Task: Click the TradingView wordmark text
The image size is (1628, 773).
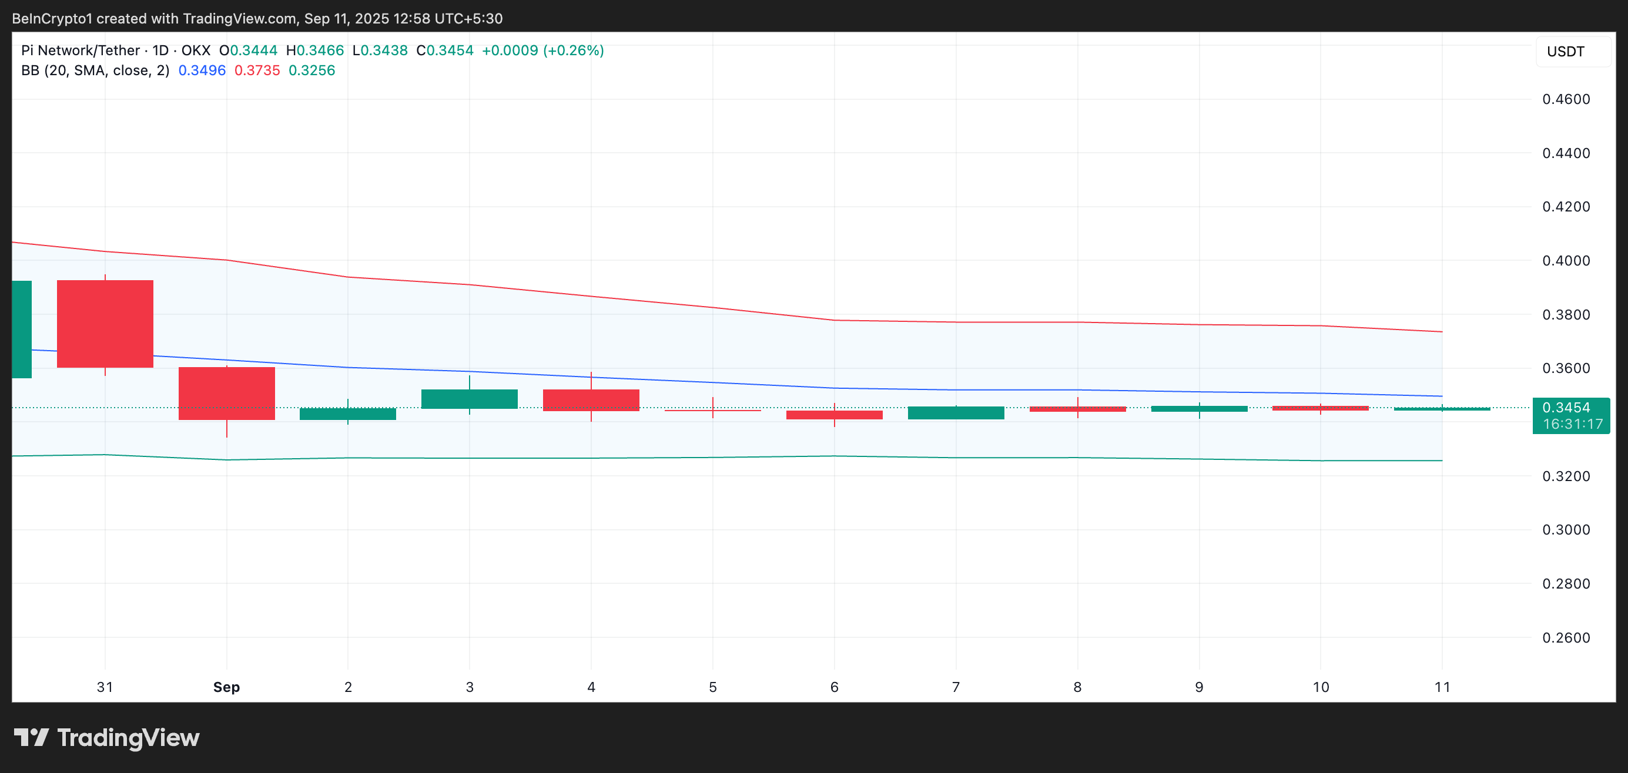Action: click(x=128, y=737)
